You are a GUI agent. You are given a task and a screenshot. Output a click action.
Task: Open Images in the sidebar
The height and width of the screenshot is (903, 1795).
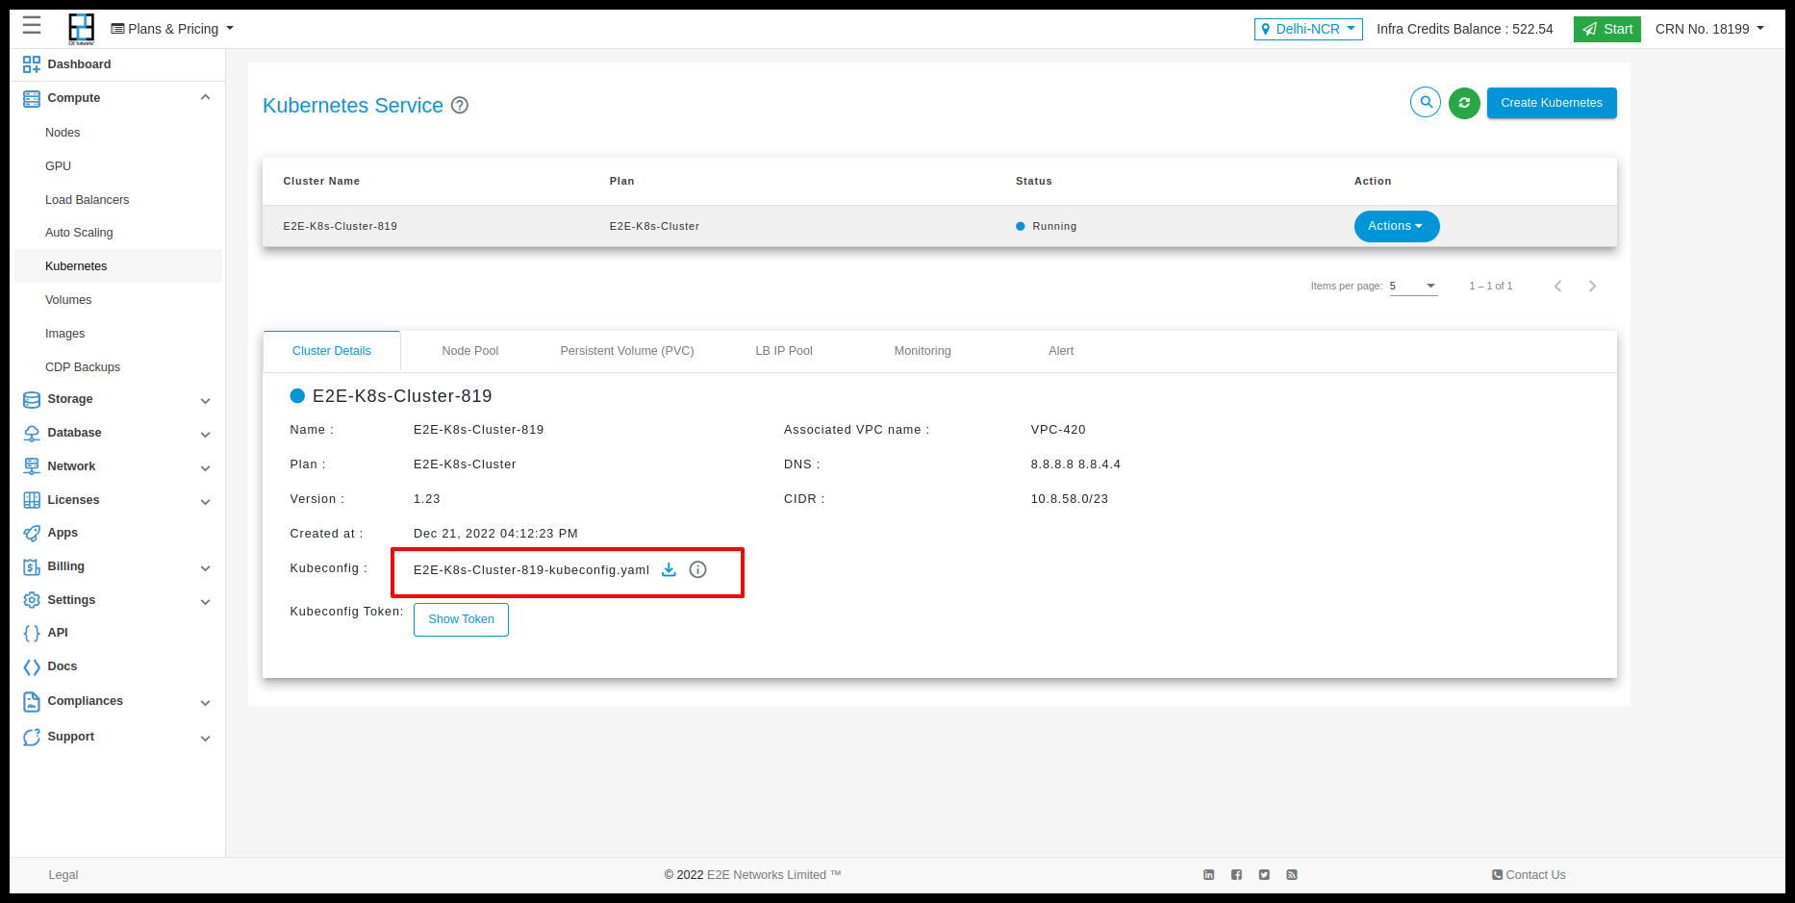point(65,334)
